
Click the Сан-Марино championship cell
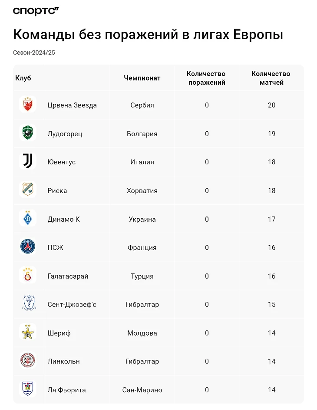click(142, 390)
